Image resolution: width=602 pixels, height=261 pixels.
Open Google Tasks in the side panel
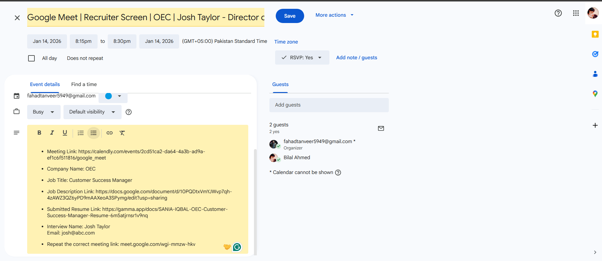pyautogui.click(x=595, y=54)
